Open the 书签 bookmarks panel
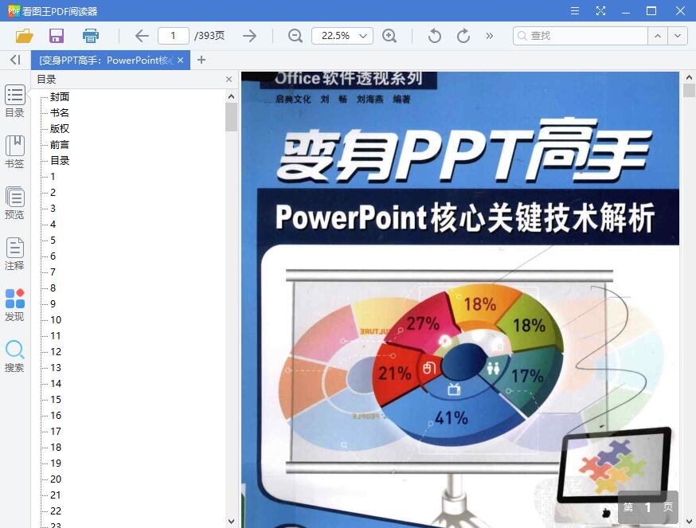 coord(14,152)
